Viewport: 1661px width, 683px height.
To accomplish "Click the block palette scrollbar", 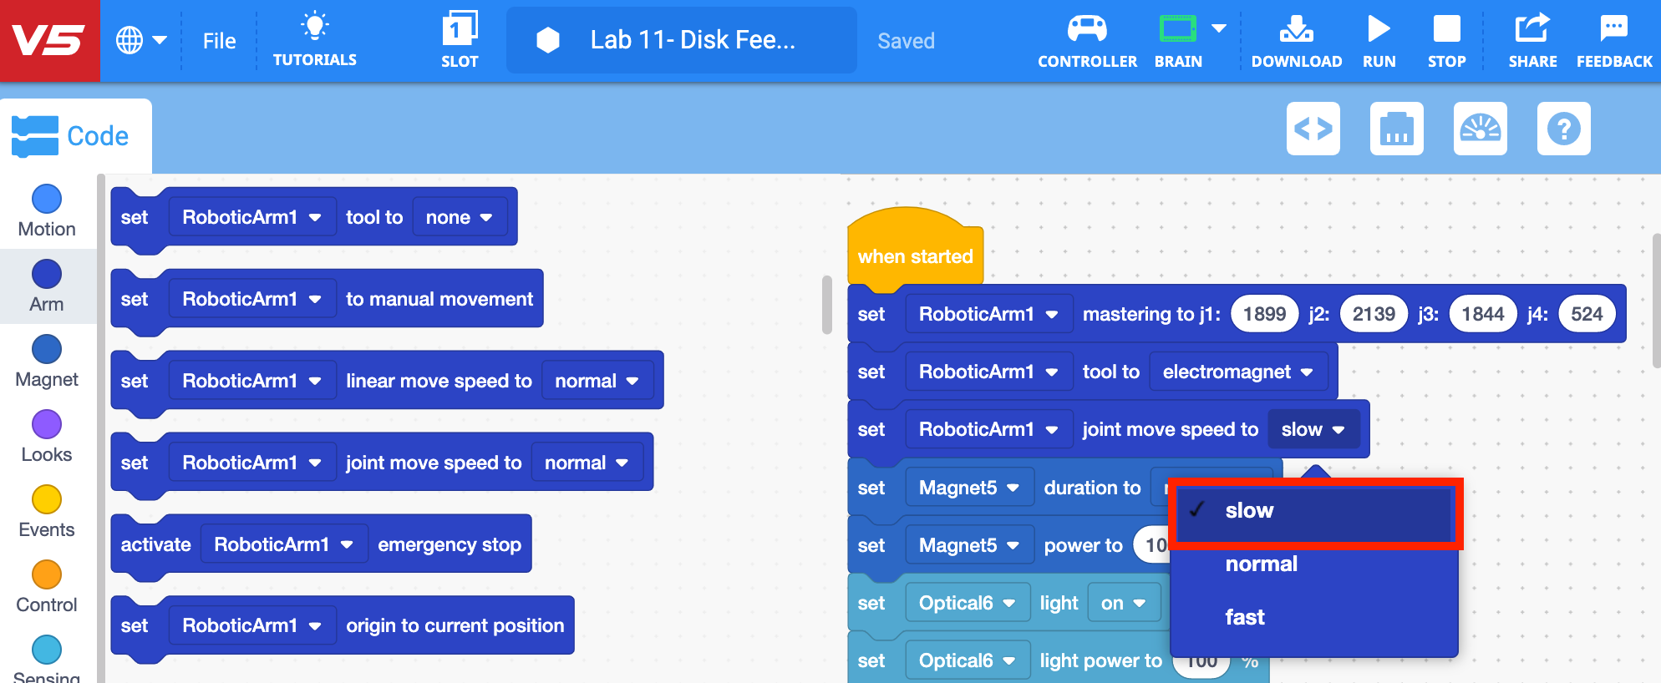I will point(827,305).
